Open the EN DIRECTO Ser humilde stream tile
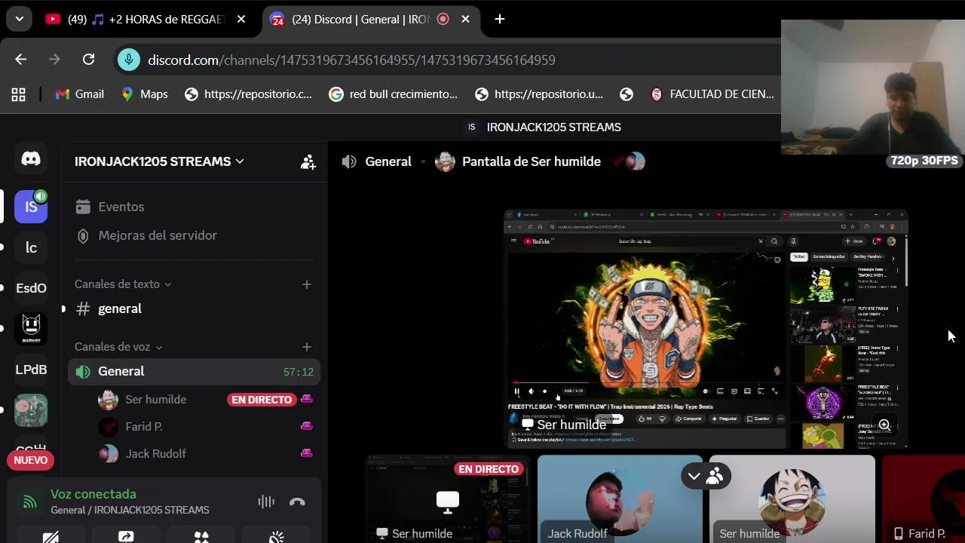 (448, 499)
